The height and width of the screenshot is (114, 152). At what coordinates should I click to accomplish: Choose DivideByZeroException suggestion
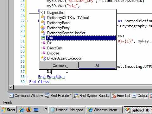click(x=78, y=58)
